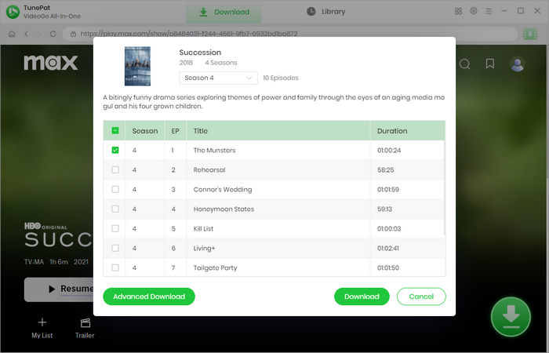Add Succession to My List plus icon

tap(42, 322)
